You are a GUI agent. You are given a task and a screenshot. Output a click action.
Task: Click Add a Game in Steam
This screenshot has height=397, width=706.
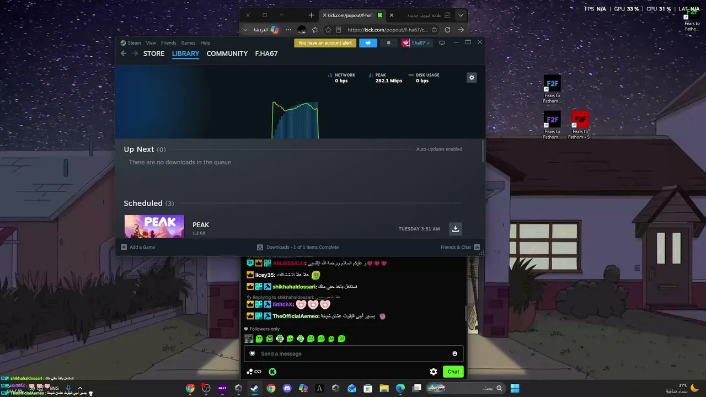138,248
